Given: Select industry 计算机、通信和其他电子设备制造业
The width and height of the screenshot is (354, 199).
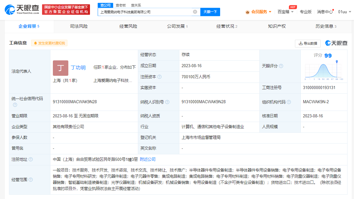Looking at the screenshot, I should click(213, 127).
